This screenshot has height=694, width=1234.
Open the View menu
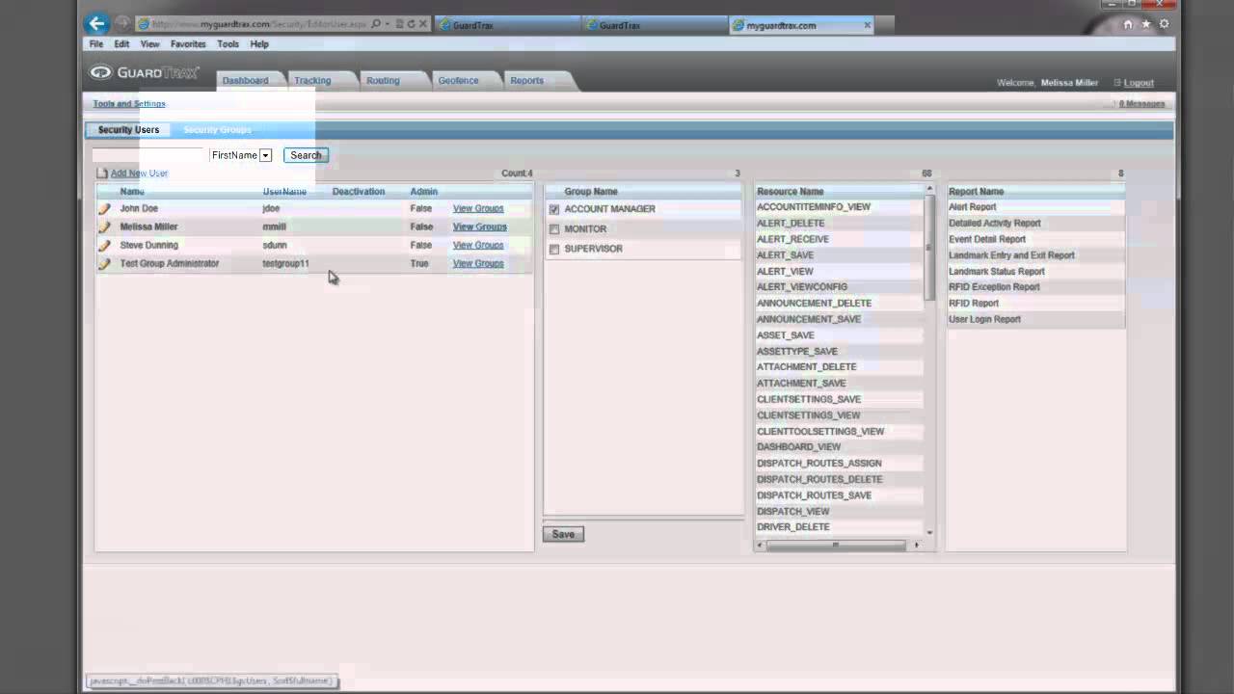coord(150,44)
